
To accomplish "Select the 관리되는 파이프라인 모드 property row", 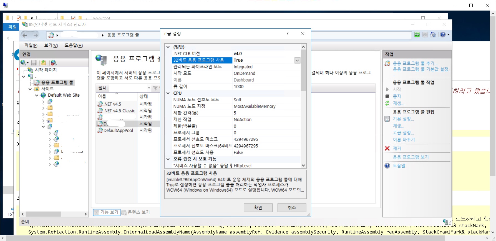I will [236, 67].
